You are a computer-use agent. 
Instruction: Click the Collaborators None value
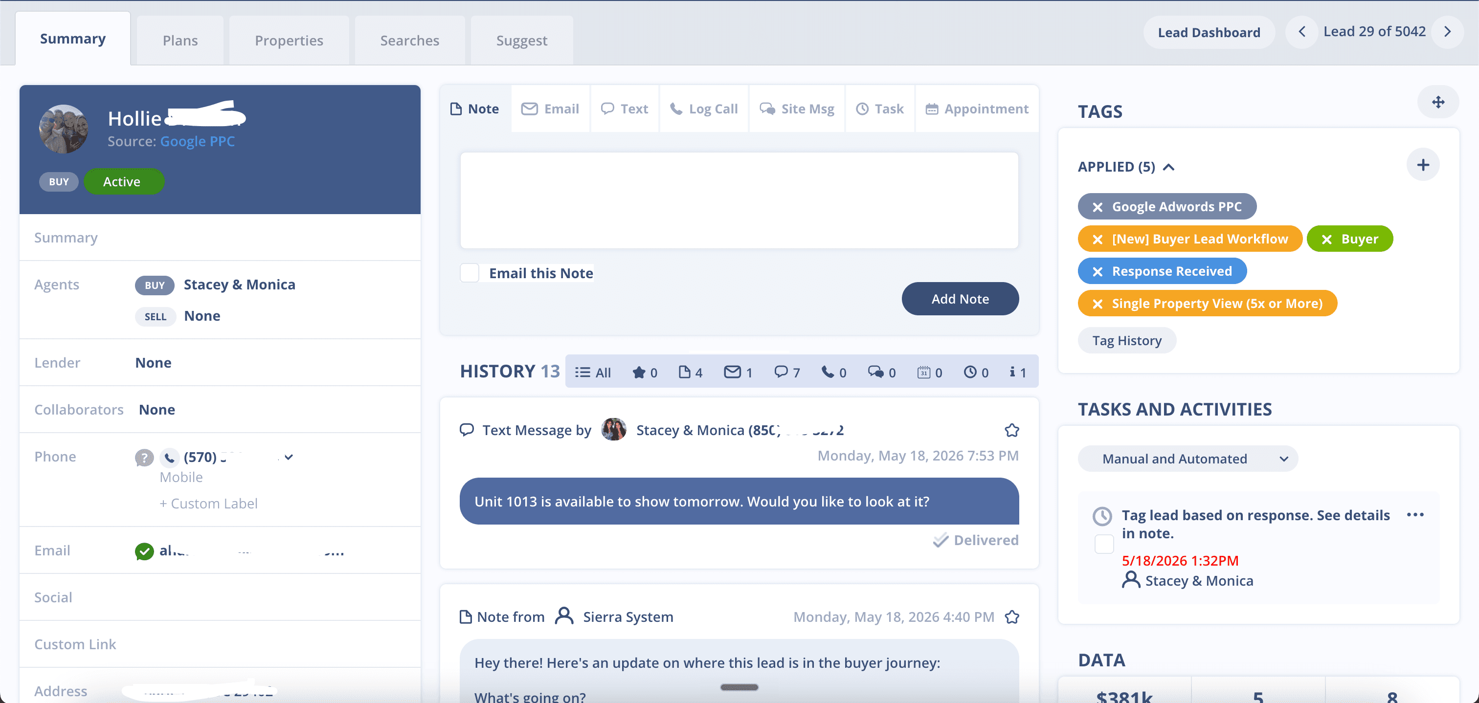(x=157, y=410)
